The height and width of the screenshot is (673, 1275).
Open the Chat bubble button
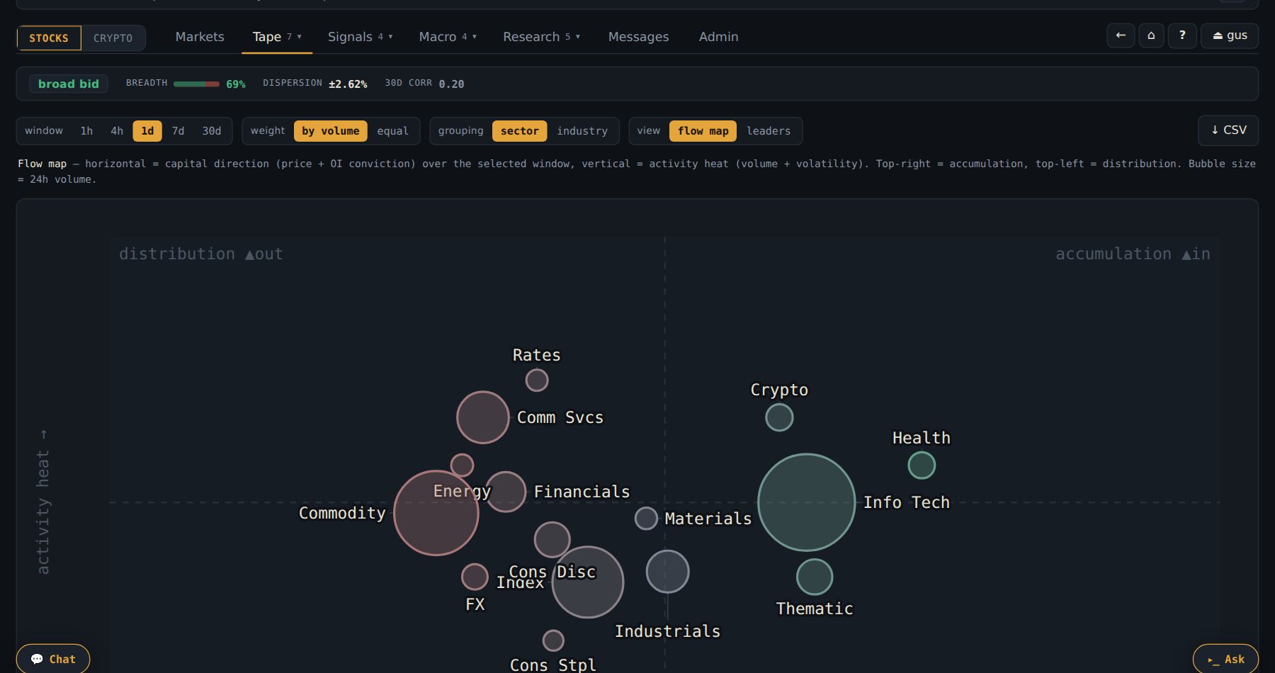click(53, 659)
